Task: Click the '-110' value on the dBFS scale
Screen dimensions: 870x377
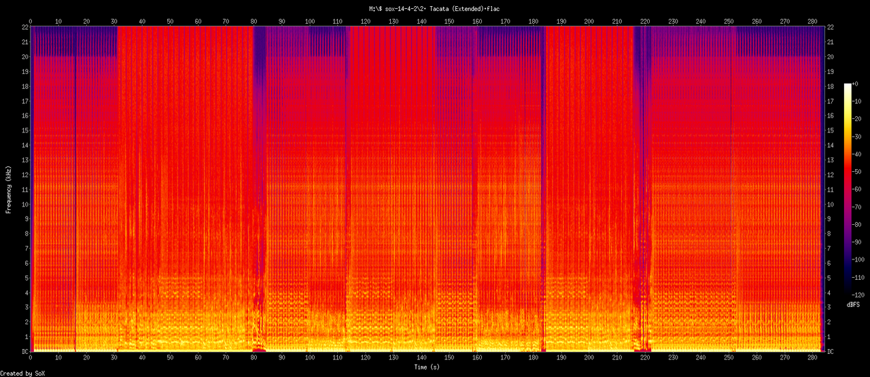Action: [x=858, y=279]
